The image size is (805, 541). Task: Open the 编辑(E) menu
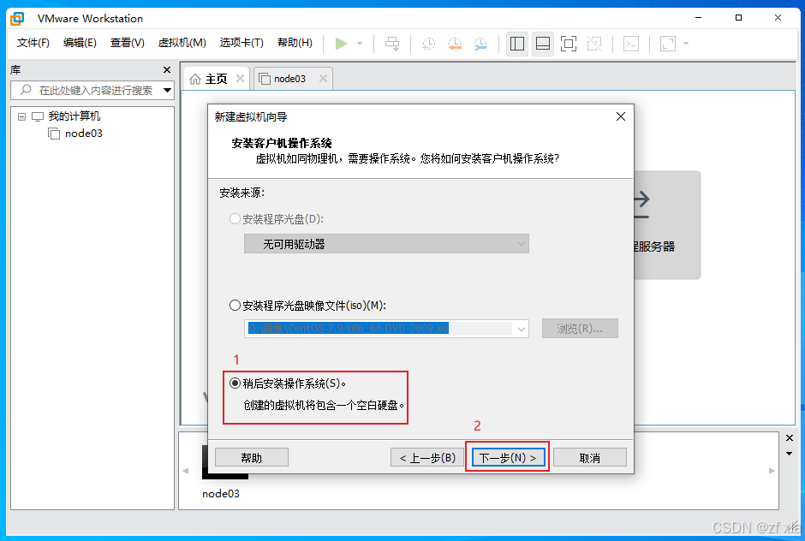point(80,43)
